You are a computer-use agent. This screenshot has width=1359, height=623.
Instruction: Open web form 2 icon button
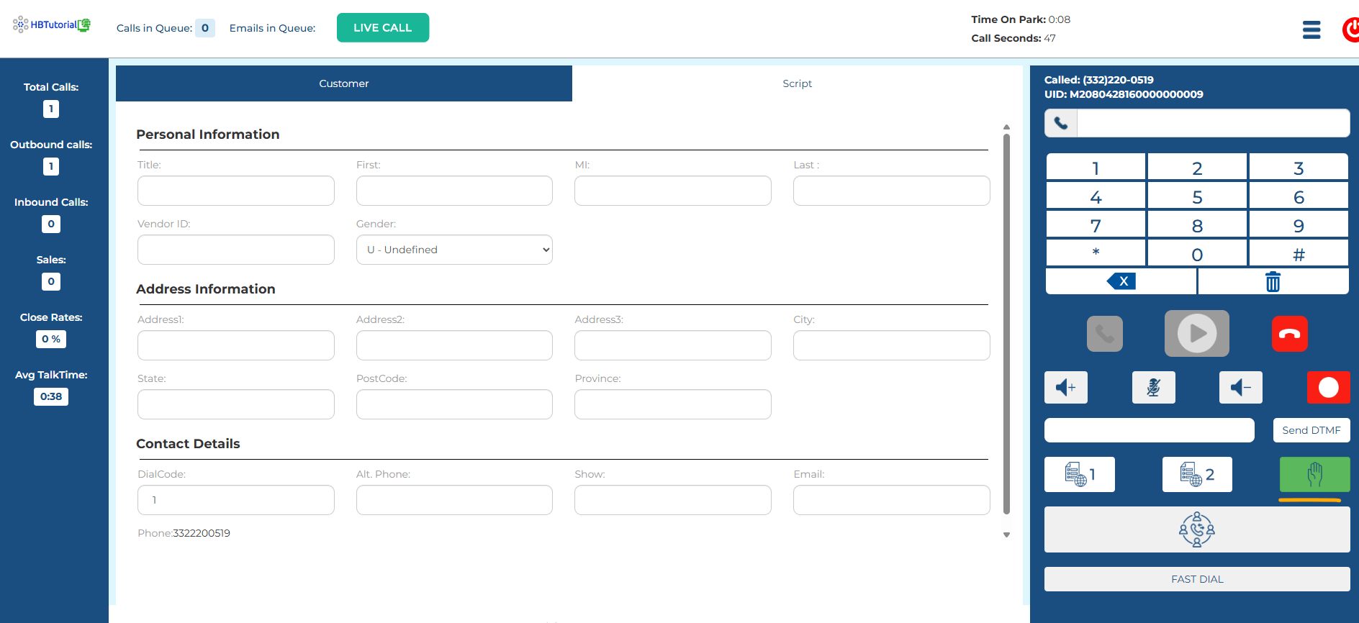click(1197, 475)
